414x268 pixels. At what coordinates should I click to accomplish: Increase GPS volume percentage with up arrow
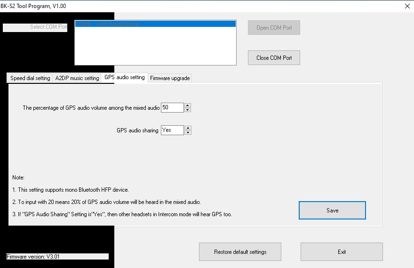(x=188, y=106)
